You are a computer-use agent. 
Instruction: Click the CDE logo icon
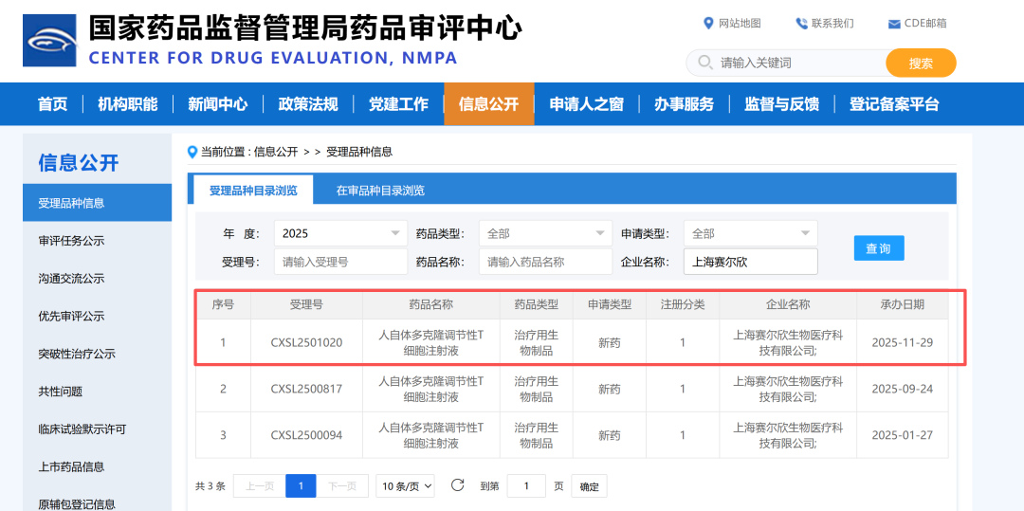click(49, 40)
